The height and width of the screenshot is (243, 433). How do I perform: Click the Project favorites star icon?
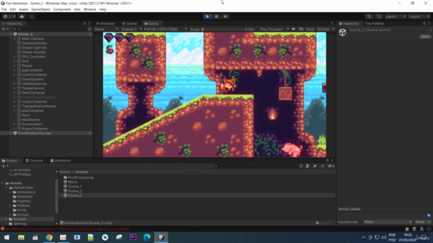point(322,166)
